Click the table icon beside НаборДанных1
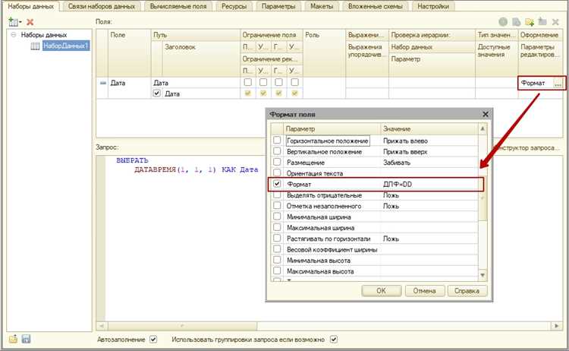The height and width of the screenshot is (351, 569). [x=35, y=46]
